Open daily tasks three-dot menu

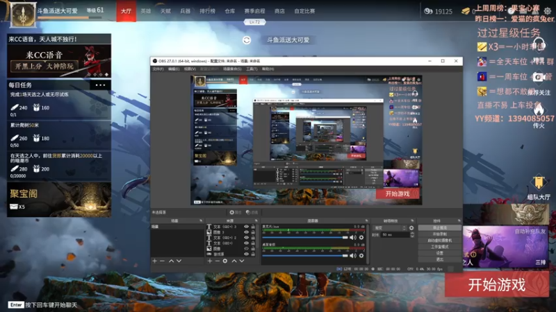coord(100,85)
